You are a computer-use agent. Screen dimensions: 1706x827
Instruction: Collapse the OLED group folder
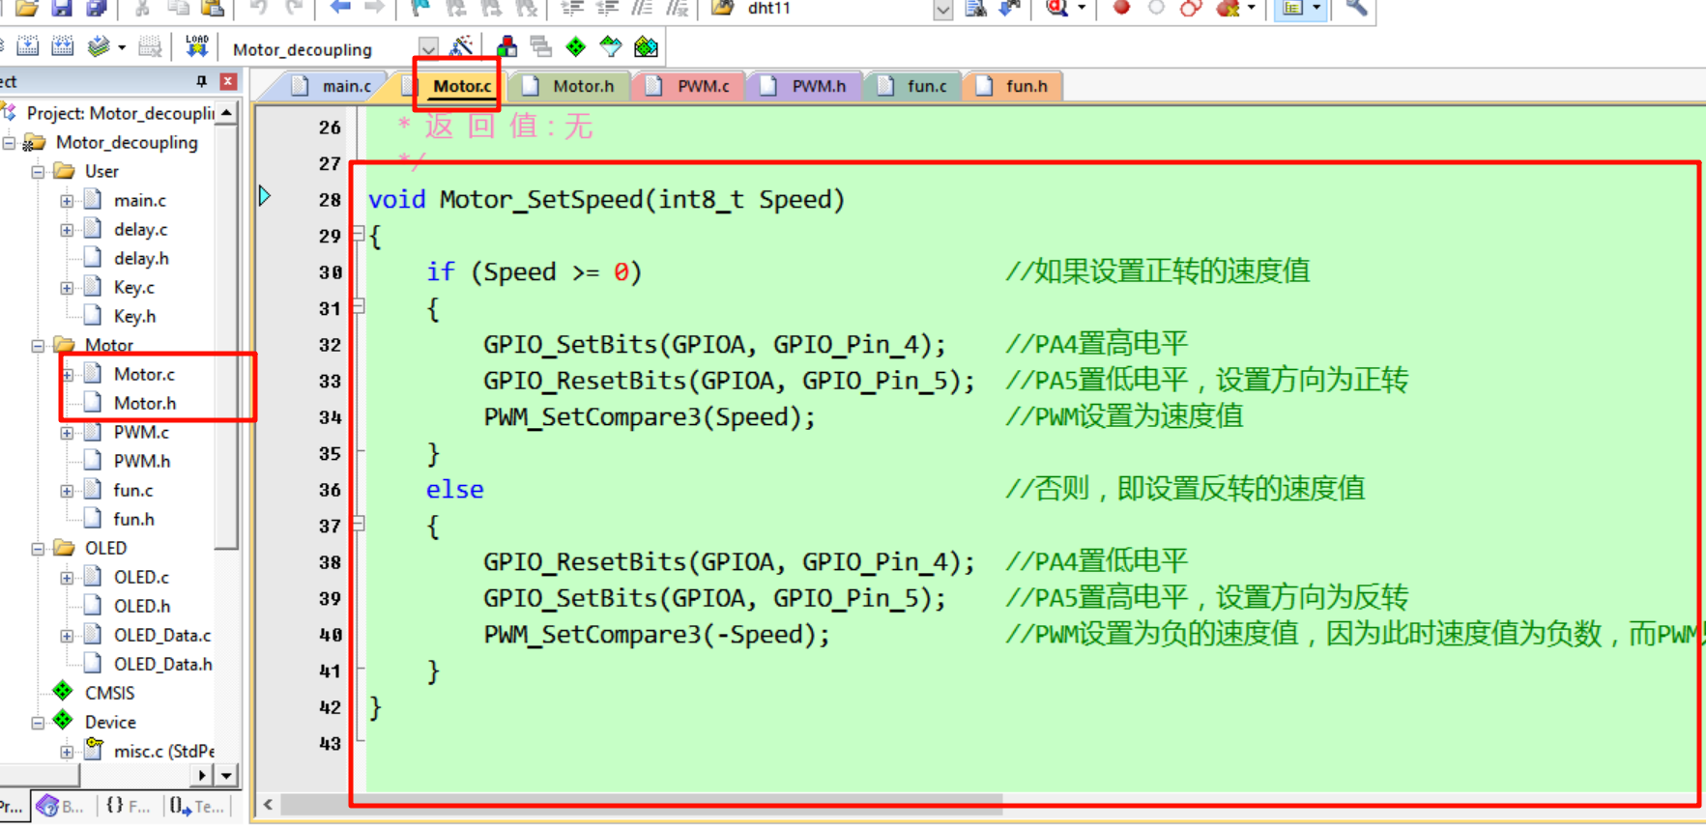[x=38, y=549]
